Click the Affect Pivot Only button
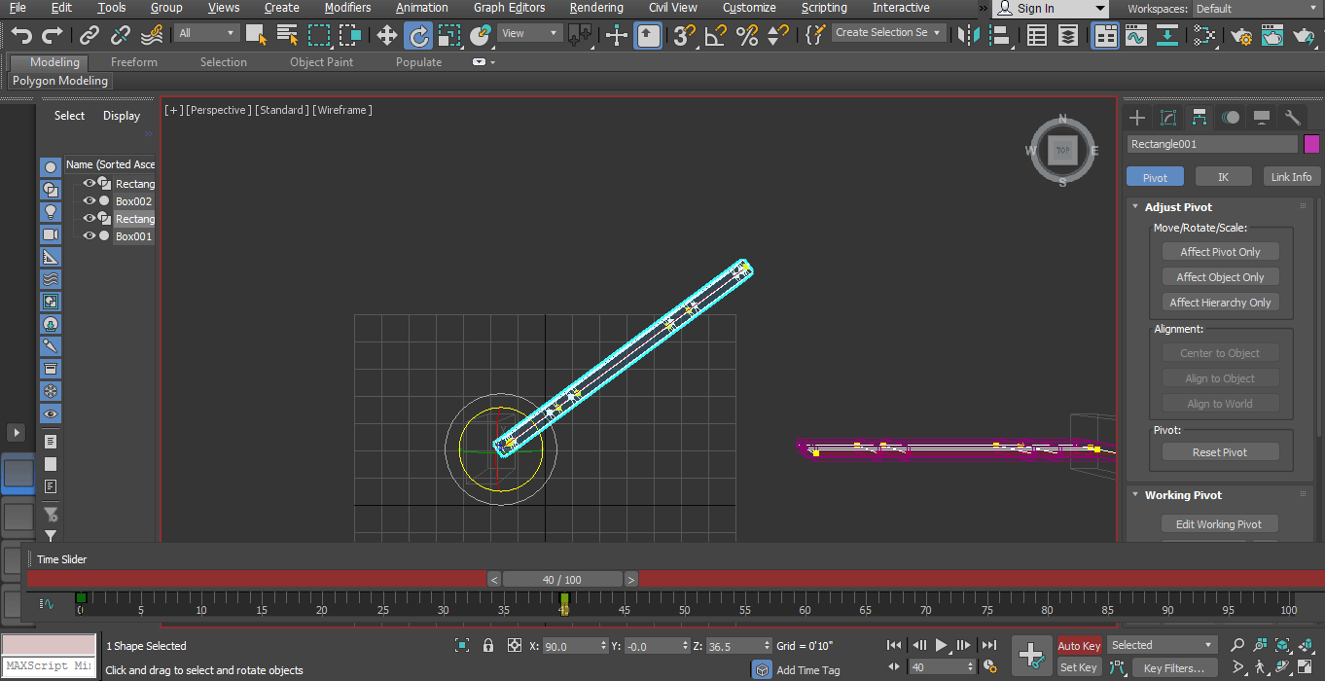This screenshot has width=1325, height=681. pyautogui.click(x=1220, y=252)
